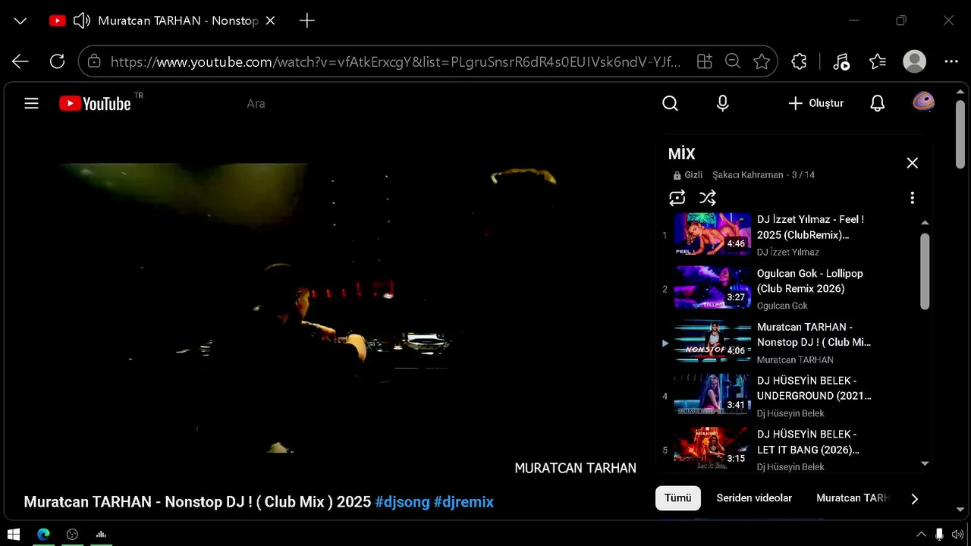Open the apps grid icon in address bar
The height and width of the screenshot is (546, 971).
click(705, 61)
